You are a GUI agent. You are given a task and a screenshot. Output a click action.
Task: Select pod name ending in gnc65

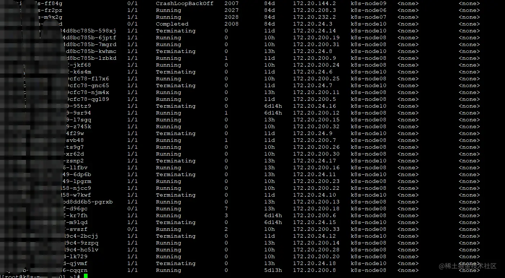click(88, 86)
